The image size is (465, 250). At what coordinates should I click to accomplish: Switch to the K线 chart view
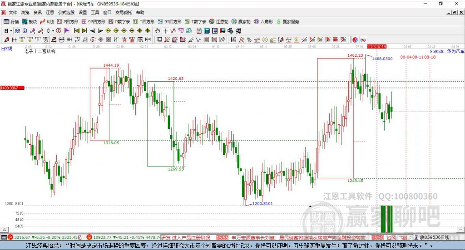click(x=47, y=22)
